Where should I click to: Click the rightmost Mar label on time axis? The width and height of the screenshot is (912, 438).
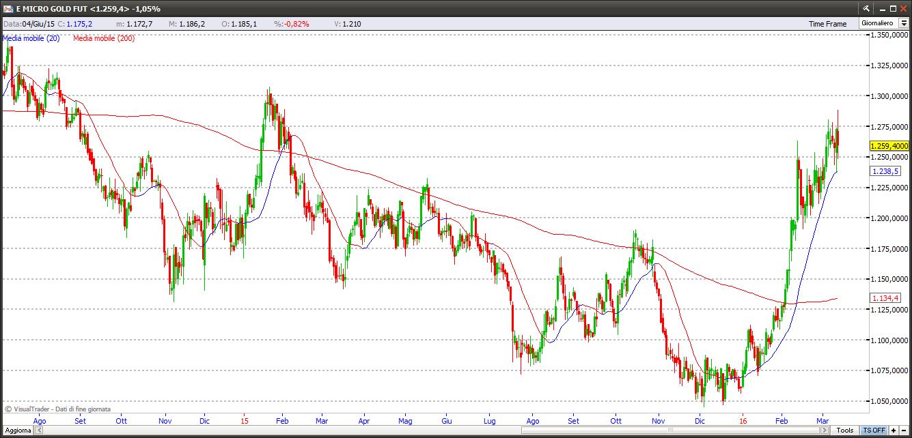point(823,421)
